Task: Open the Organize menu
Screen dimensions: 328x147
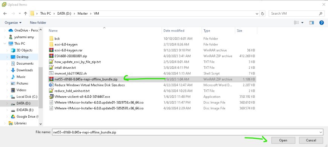Action: (x=13, y=23)
